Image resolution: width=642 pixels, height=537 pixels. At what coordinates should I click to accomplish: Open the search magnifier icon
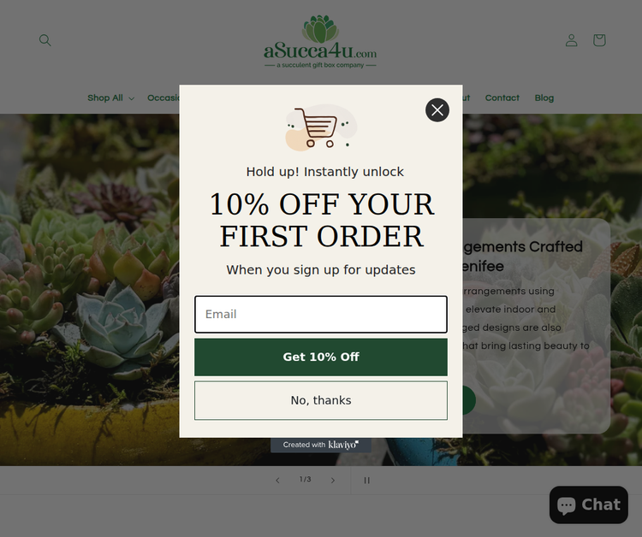[45, 40]
